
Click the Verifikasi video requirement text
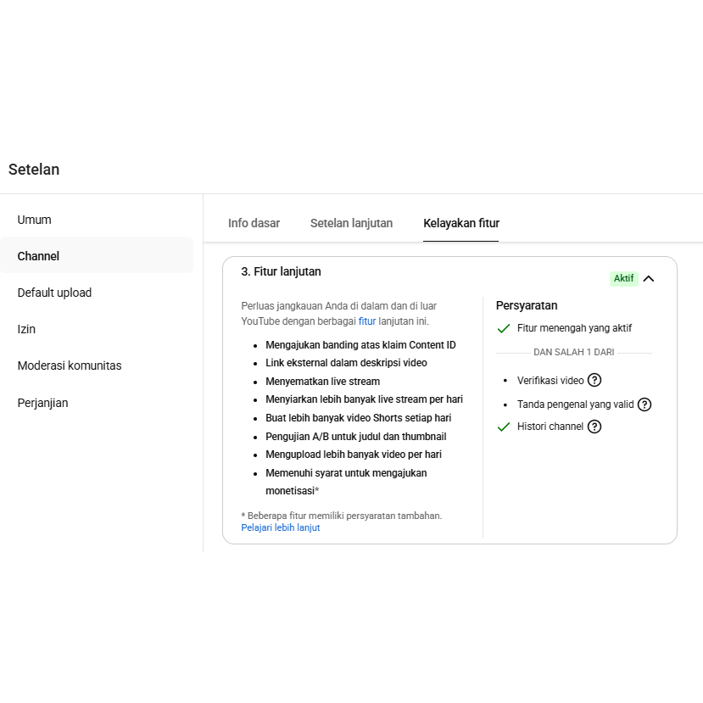[550, 380]
